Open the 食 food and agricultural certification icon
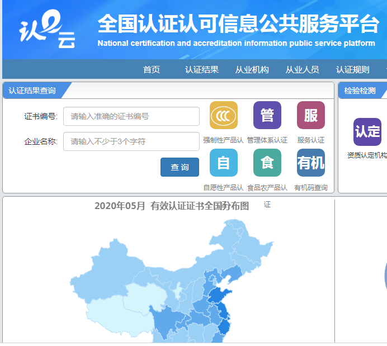The width and height of the screenshot is (387, 346). point(267,163)
